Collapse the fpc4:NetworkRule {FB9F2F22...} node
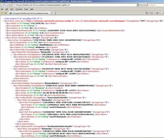Screen dimensions: 164x138 click(12, 86)
